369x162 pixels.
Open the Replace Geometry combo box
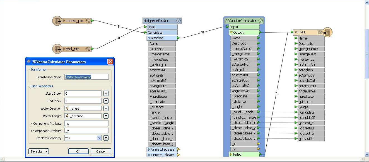tap(99, 138)
